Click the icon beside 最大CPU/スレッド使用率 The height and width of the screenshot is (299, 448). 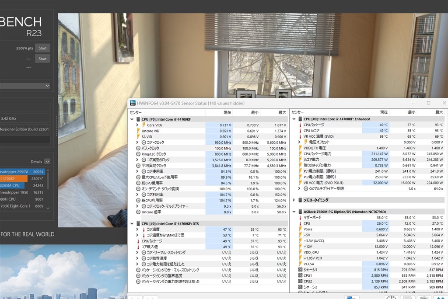(x=138, y=177)
